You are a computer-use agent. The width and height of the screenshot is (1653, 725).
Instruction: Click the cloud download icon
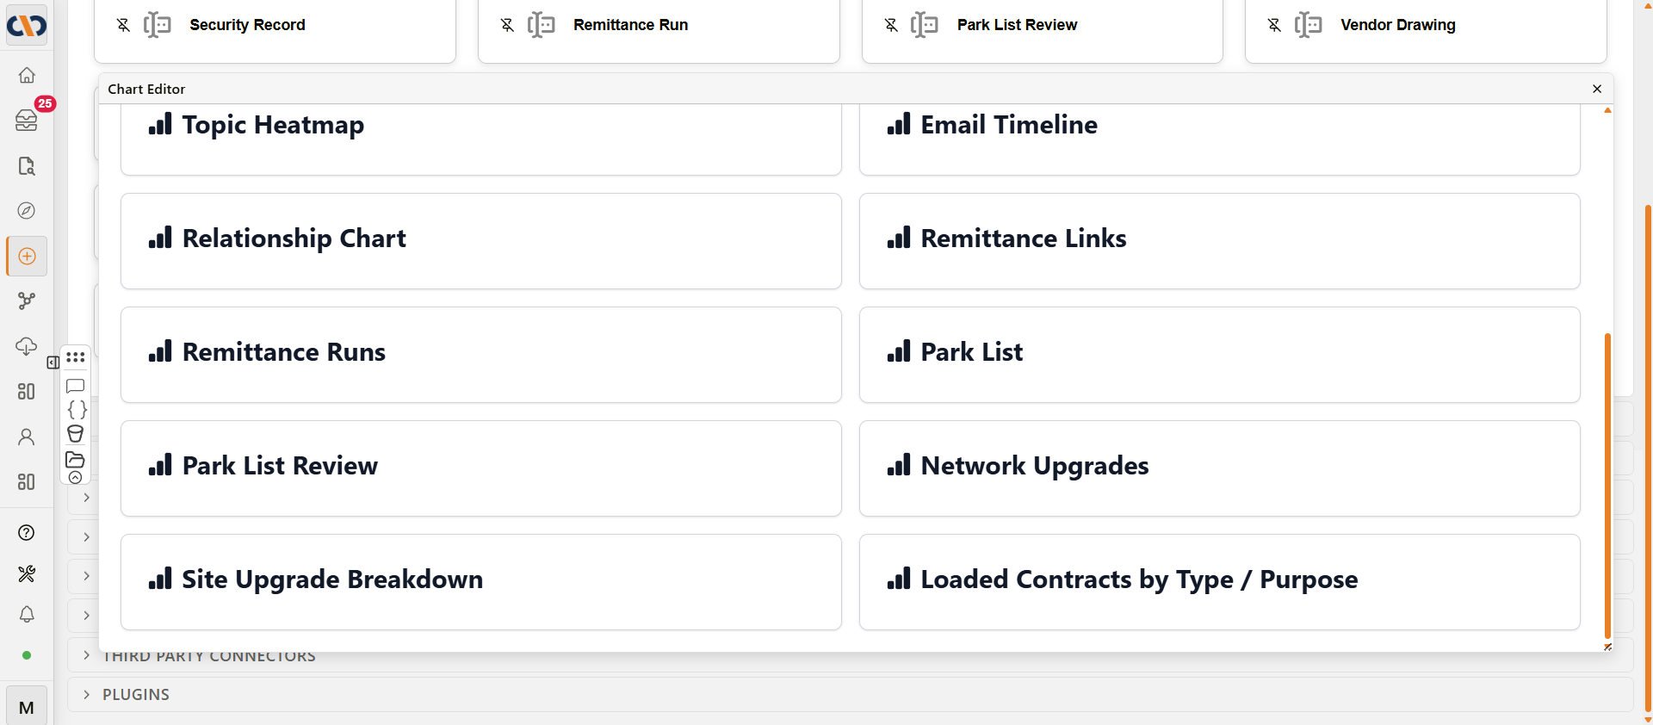pos(27,346)
